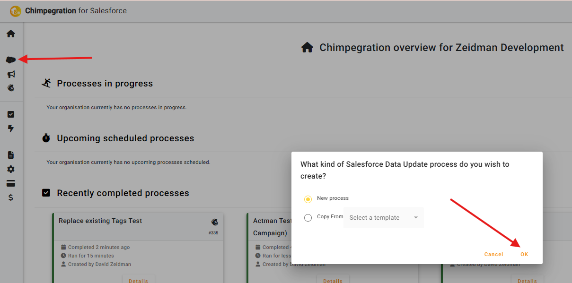Select the New process radio button
Viewport: 572px width, 283px height.
coord(308,199)
